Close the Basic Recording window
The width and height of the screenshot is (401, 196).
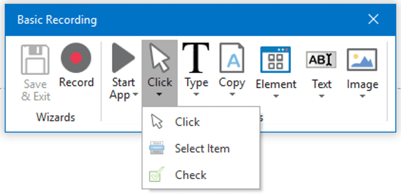373,19
